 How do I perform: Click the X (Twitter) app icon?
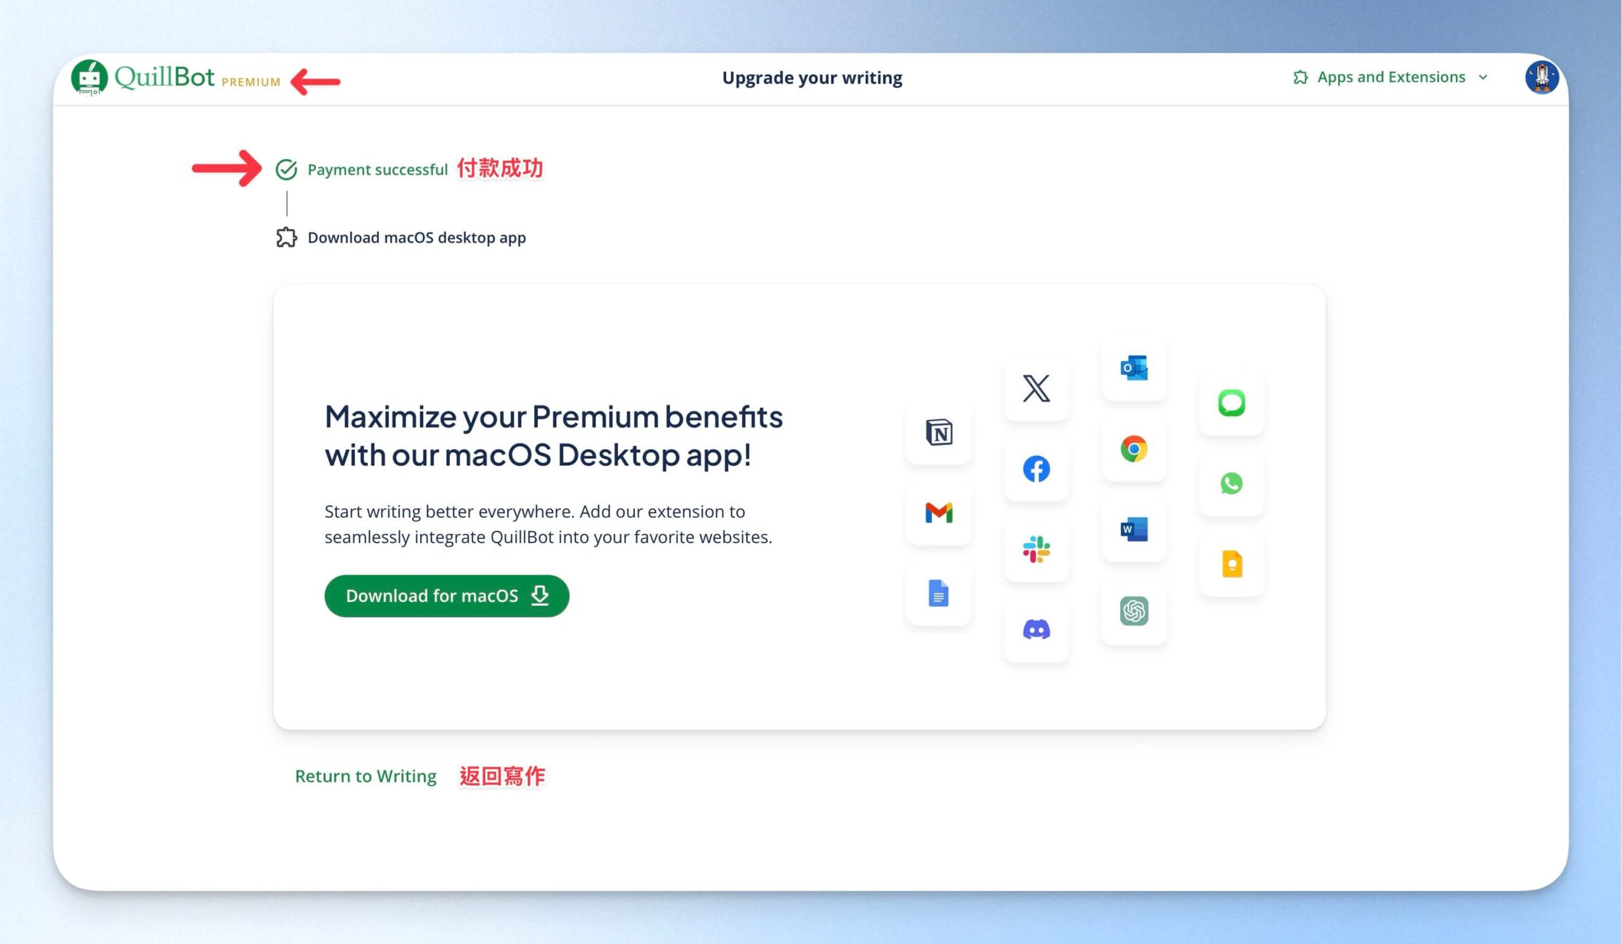(1036, 388)
